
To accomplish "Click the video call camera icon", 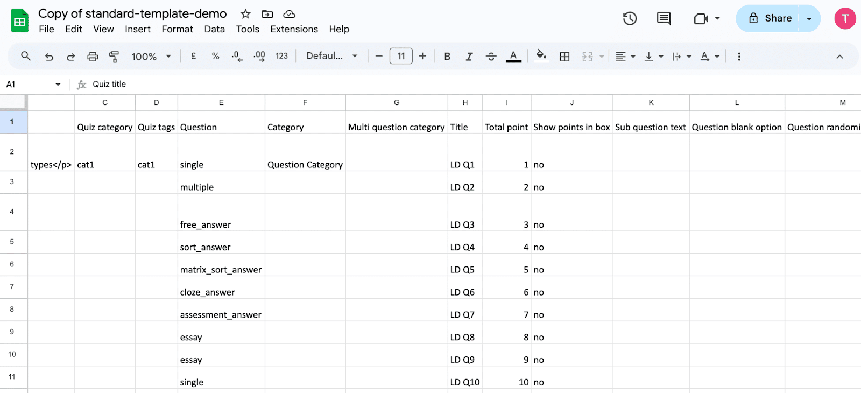I will pyautogui.click(x=701, y=19).
